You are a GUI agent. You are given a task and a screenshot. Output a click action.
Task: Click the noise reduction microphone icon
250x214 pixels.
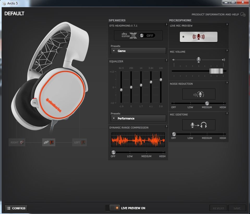199,94
